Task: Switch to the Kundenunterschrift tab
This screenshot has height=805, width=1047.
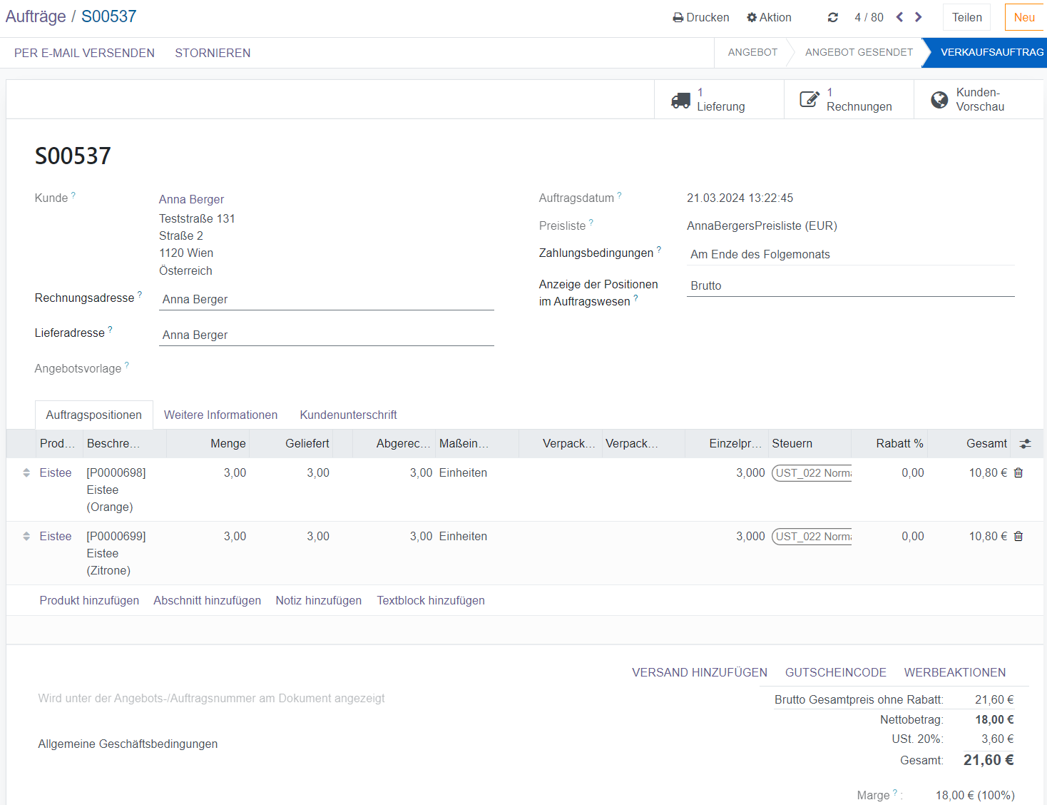Action: (348, 415)
